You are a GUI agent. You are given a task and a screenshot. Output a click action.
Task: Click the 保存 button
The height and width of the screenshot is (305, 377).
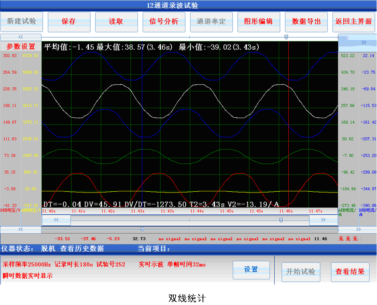coord(69,22)
